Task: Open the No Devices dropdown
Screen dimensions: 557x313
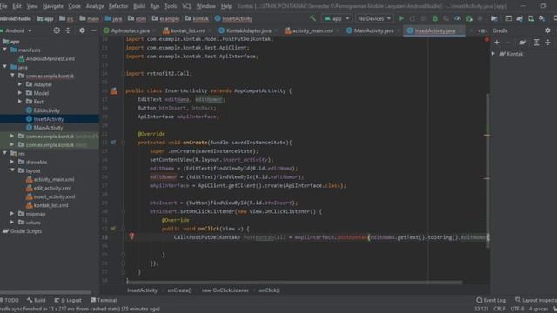Action: point(374,18)
